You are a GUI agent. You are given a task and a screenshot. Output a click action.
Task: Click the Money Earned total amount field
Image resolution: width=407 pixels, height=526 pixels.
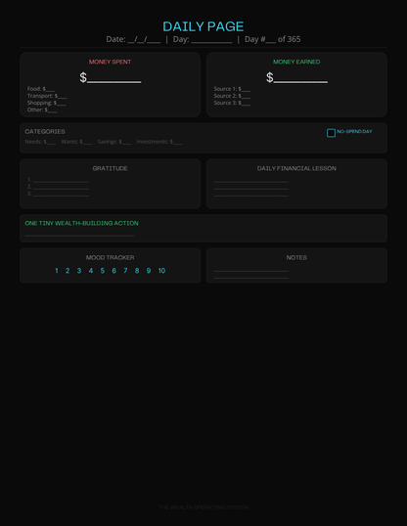coord(300,78)
